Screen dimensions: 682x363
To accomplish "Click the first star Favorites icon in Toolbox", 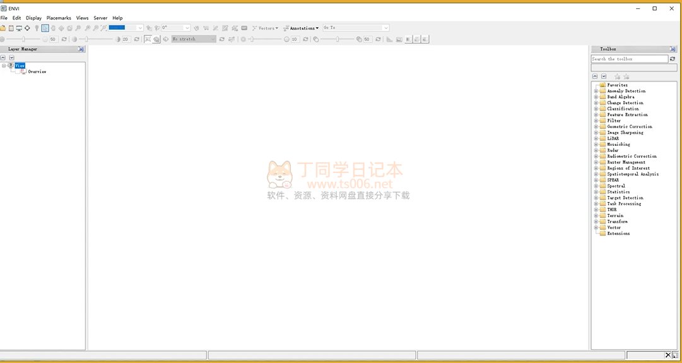I will pyautogui.click(x=617, y=76).
